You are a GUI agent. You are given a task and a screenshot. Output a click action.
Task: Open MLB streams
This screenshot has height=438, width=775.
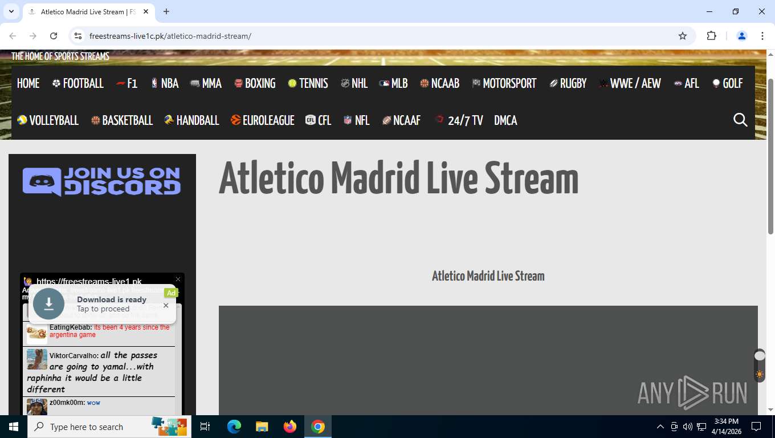point(393,83)
